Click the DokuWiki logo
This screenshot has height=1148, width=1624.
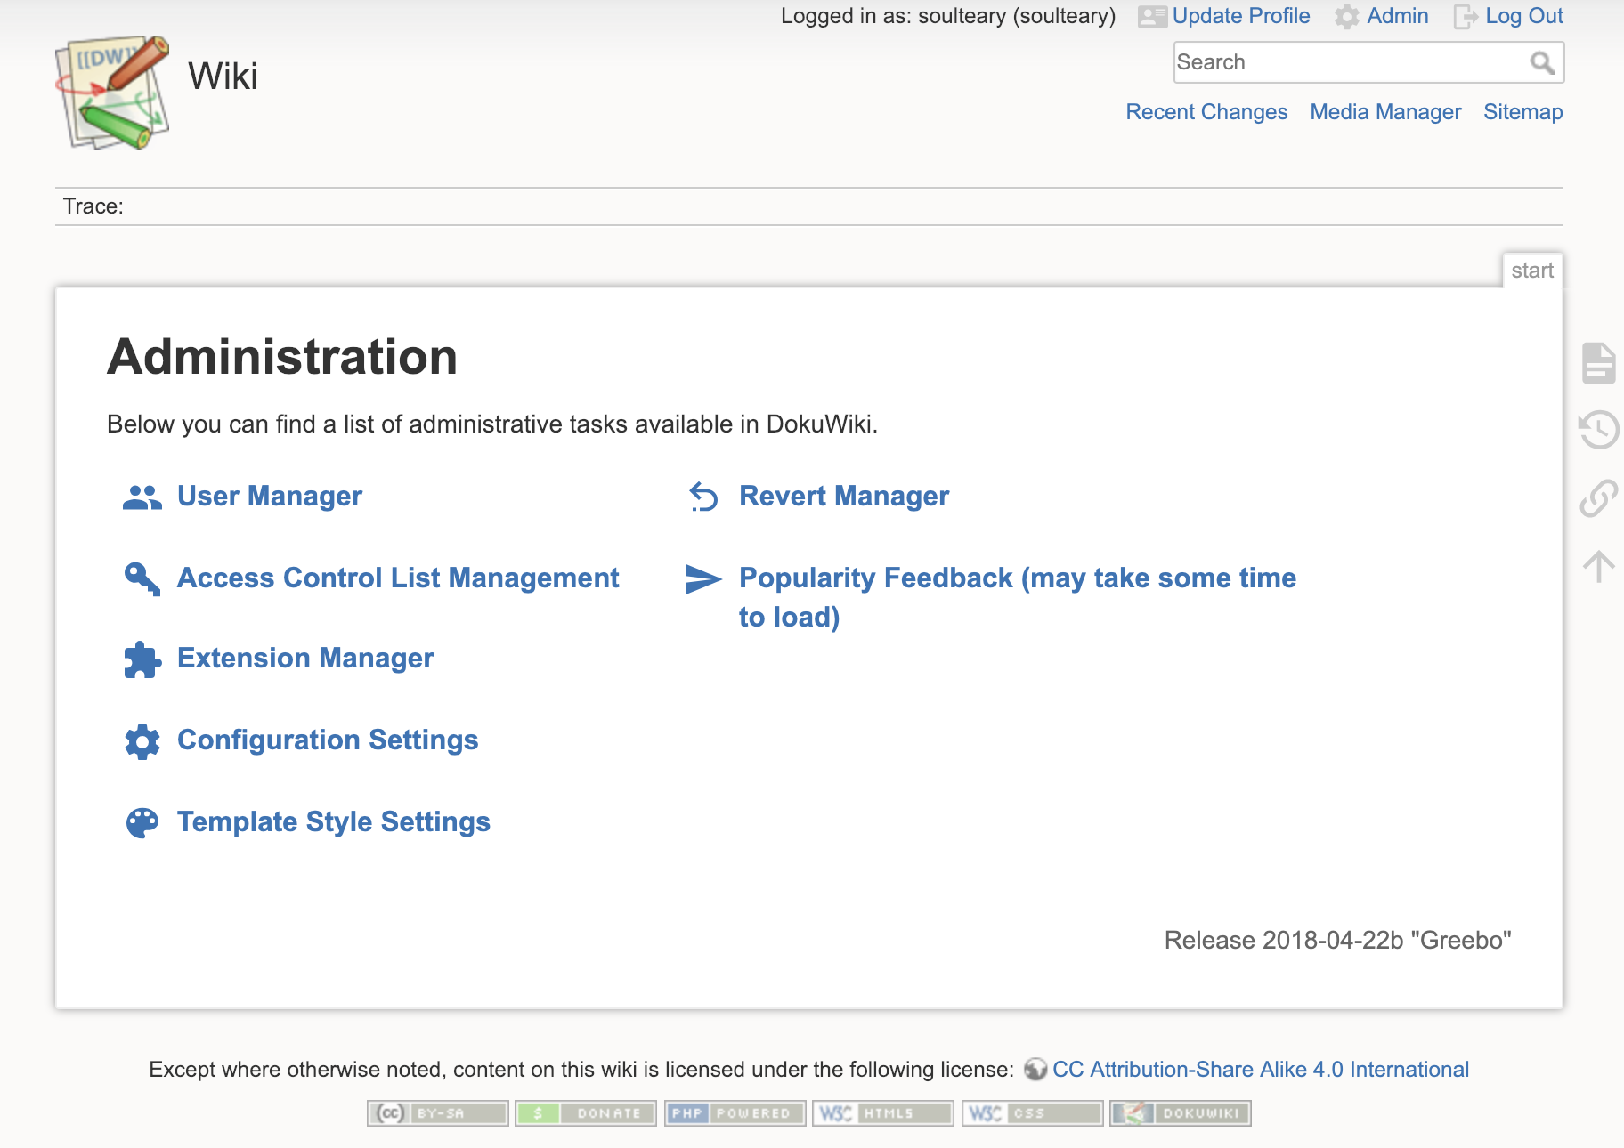coord(112,93)
